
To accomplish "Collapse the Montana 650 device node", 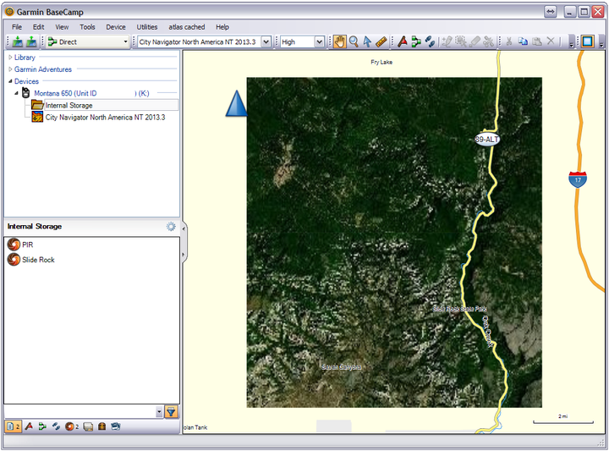I will click(16, 93).
